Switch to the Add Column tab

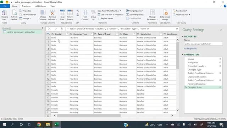tap(40, 6)
